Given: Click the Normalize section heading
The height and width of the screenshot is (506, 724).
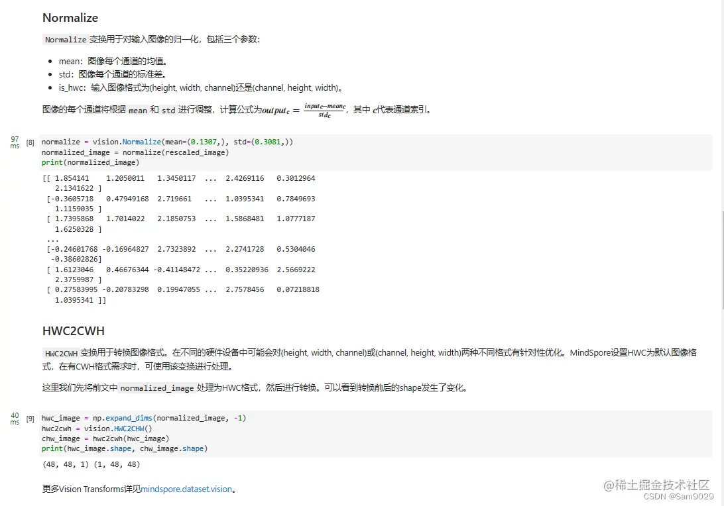Looking at the screenshot, I should [x=70, y=17].
